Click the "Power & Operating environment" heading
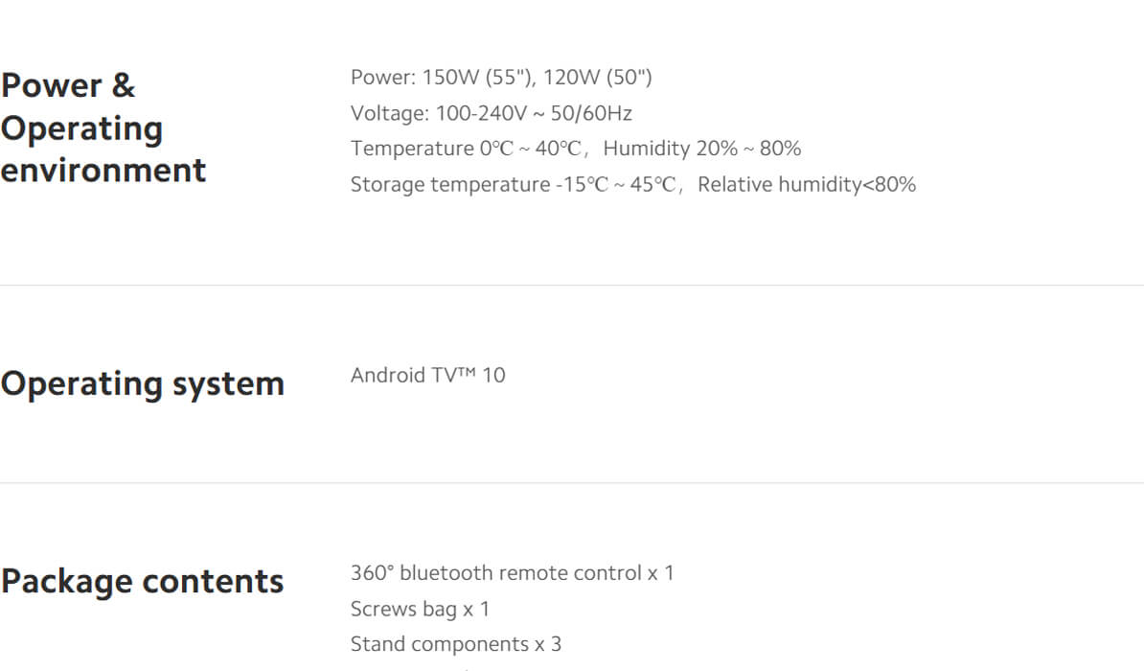 [x=103, y=127]
